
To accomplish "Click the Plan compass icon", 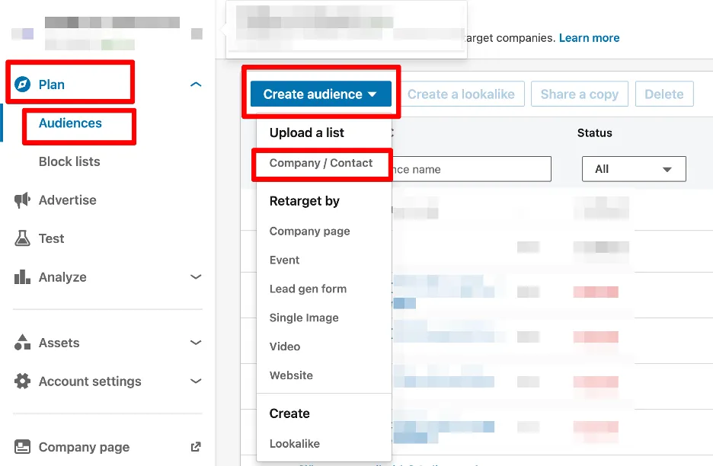I will point(23,85).
